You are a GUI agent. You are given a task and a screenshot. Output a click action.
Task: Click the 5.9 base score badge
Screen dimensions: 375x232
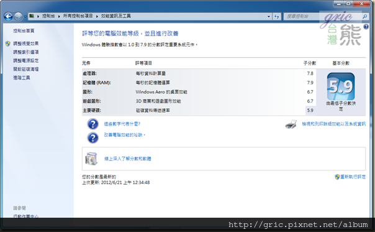pos(341,86)
